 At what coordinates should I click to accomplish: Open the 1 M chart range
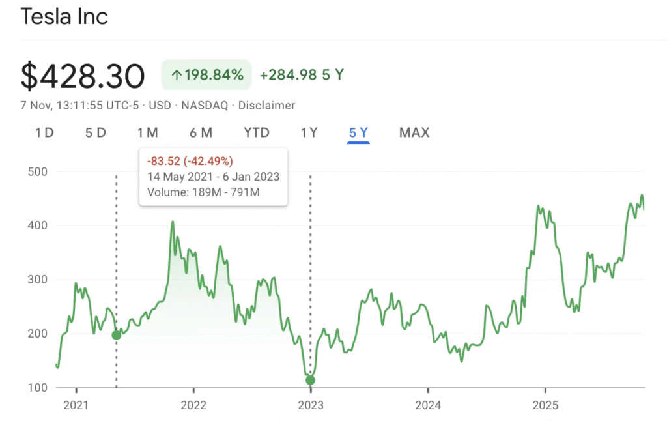147,133
